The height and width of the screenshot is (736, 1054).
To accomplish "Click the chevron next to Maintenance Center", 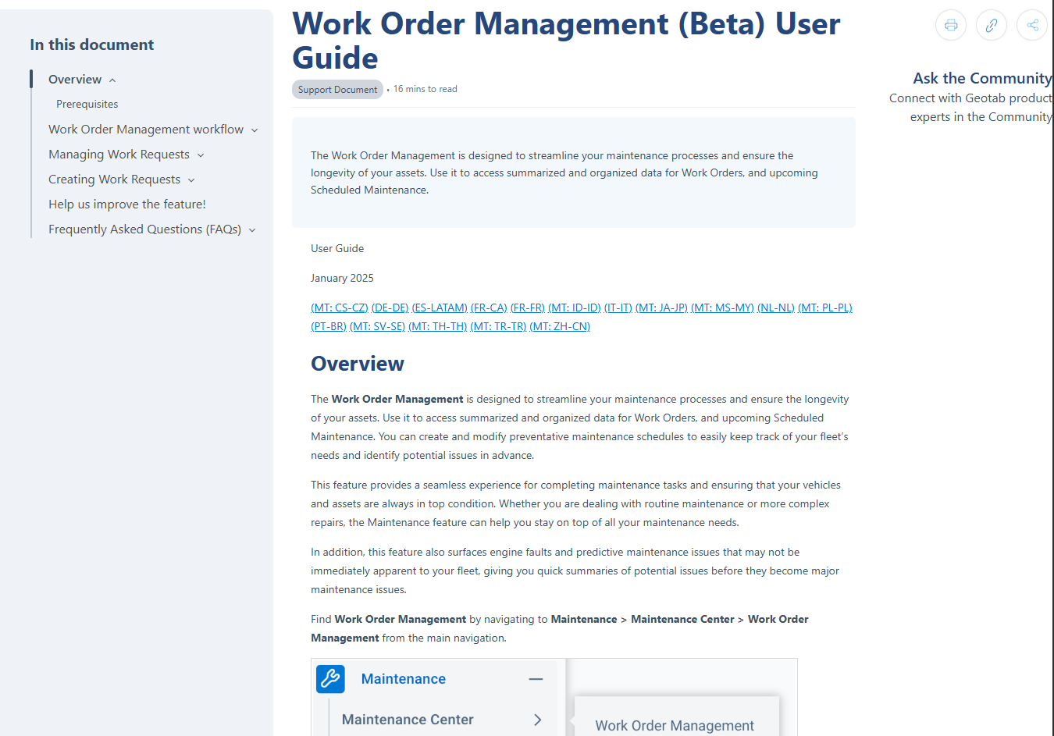I will [538, 720].
